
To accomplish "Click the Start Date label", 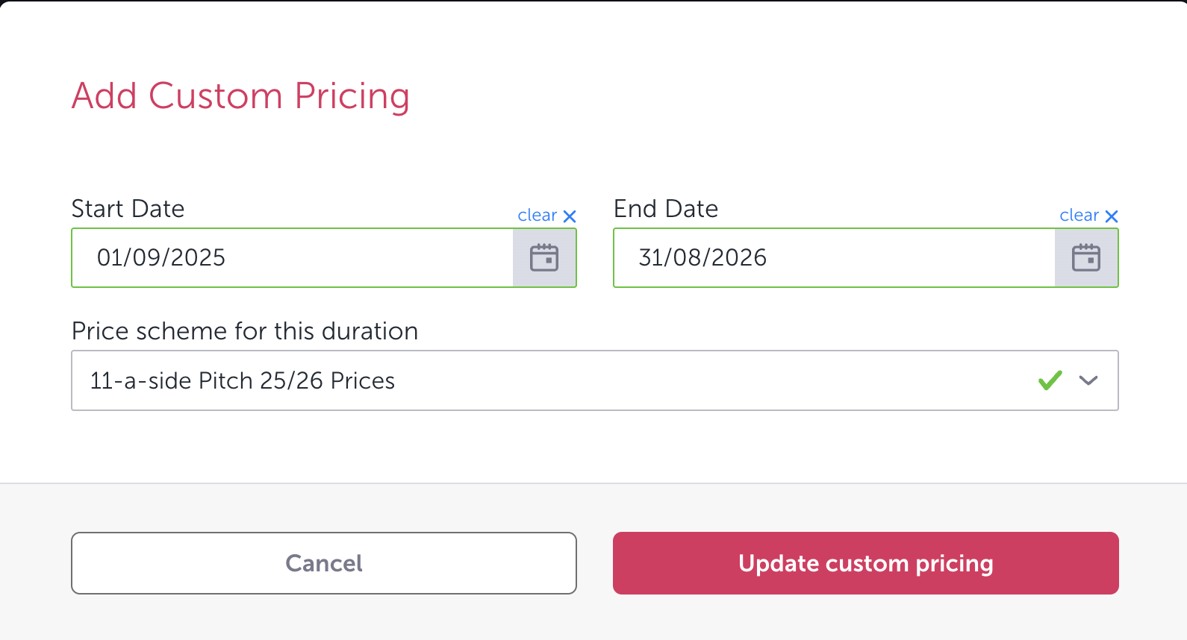I will pyautogui.click(x=128, y=209).
